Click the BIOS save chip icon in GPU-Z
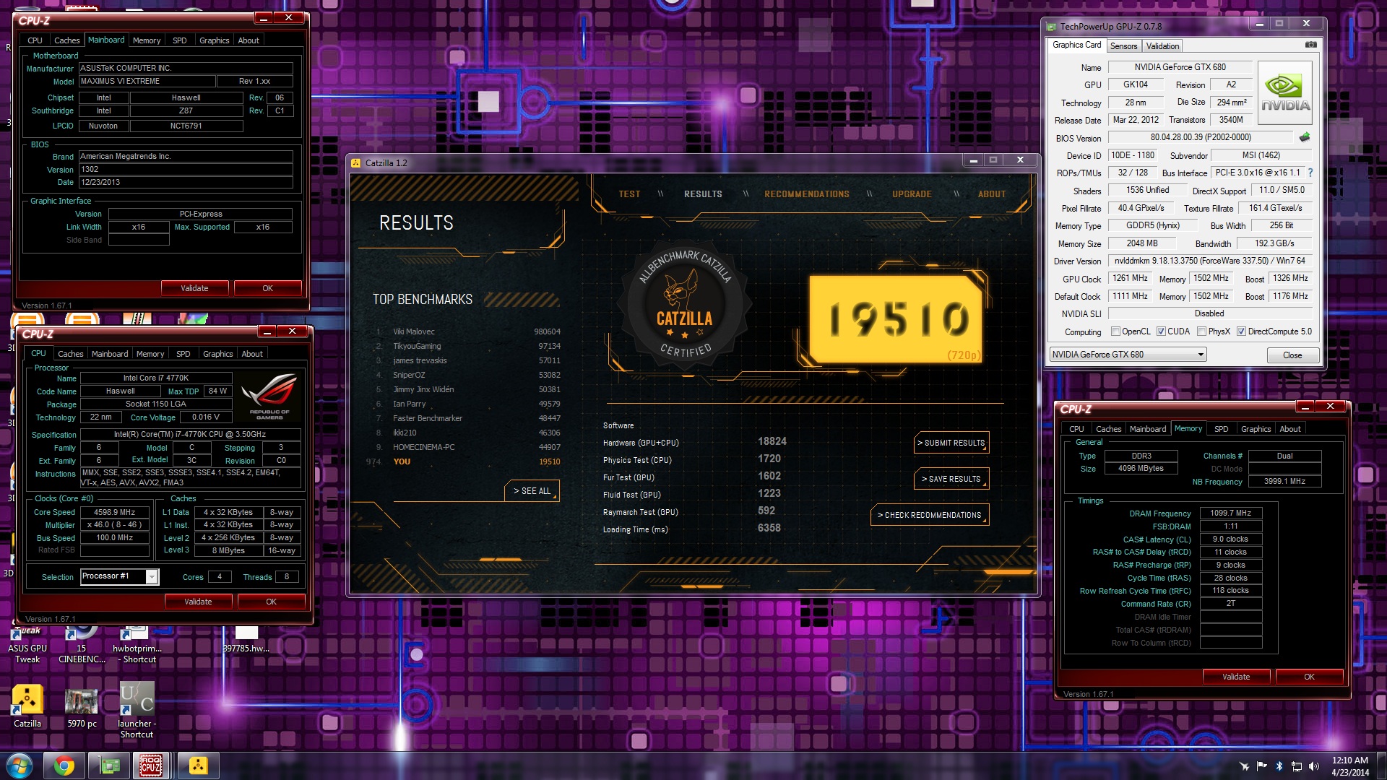1387x780 pixels. pyautogui.click(x=1305, y=137)
